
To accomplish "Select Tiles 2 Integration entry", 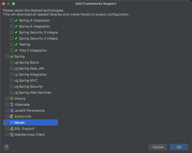I will click(33, 50).
